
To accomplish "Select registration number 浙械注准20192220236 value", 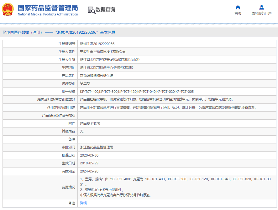I will point(97,44).
